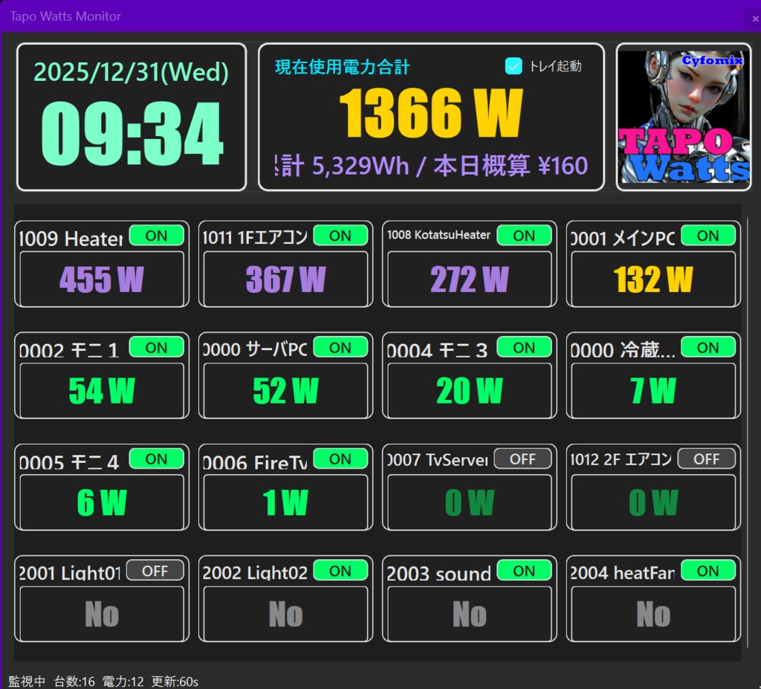Image resolution: width=761 pixels, height=689 pixels.
Task: Toggle 1009 Heater ON badge off
Action: tap(156, 235)
